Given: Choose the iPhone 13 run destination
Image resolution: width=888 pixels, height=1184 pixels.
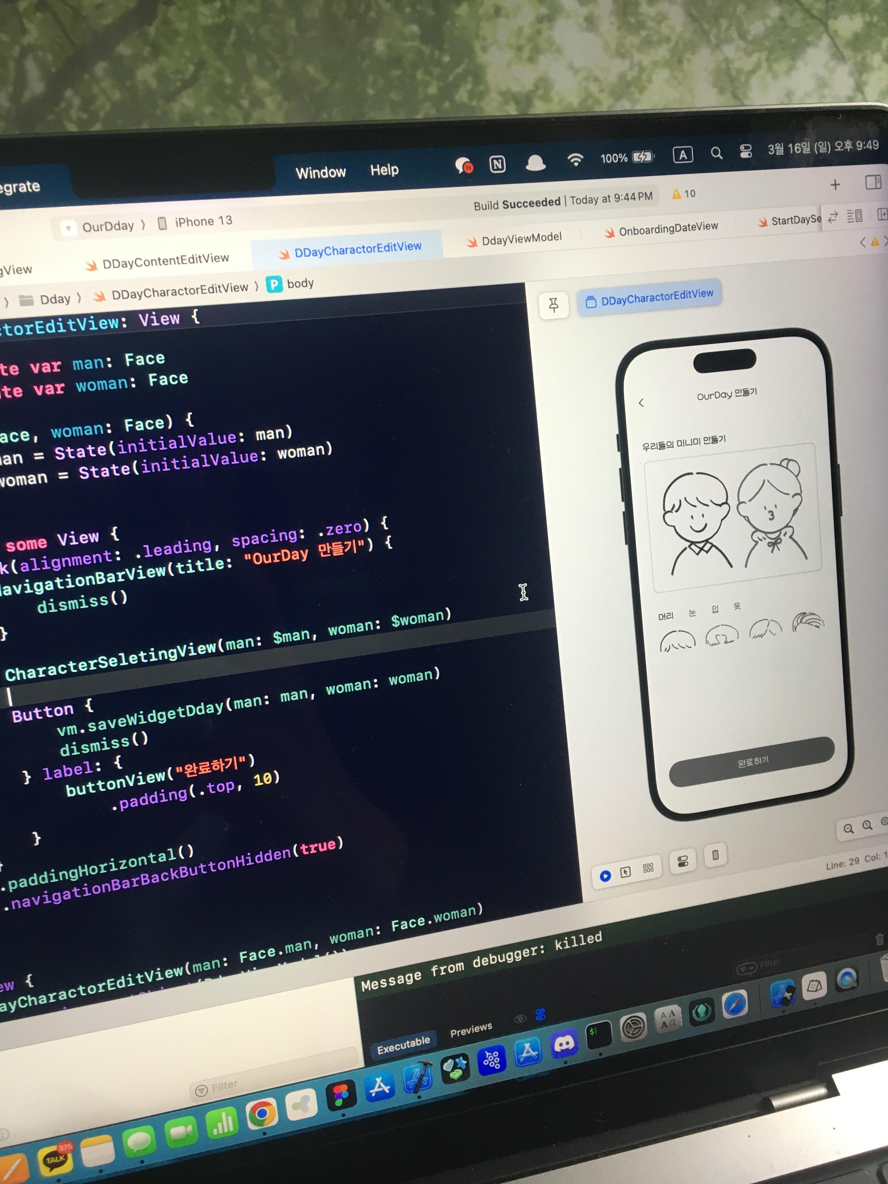Looking at the screenshot, I should pos(195,222).
